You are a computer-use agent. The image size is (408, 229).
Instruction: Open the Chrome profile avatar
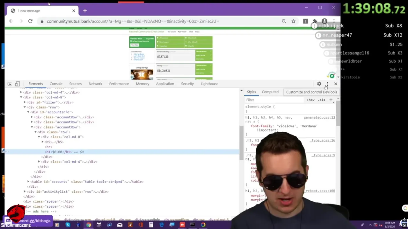(x=324, y=21)
